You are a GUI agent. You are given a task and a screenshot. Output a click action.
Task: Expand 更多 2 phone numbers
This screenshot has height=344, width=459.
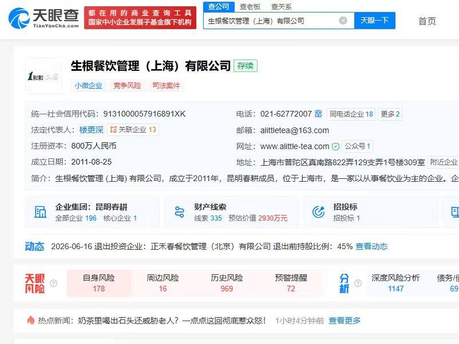[390, 114]
